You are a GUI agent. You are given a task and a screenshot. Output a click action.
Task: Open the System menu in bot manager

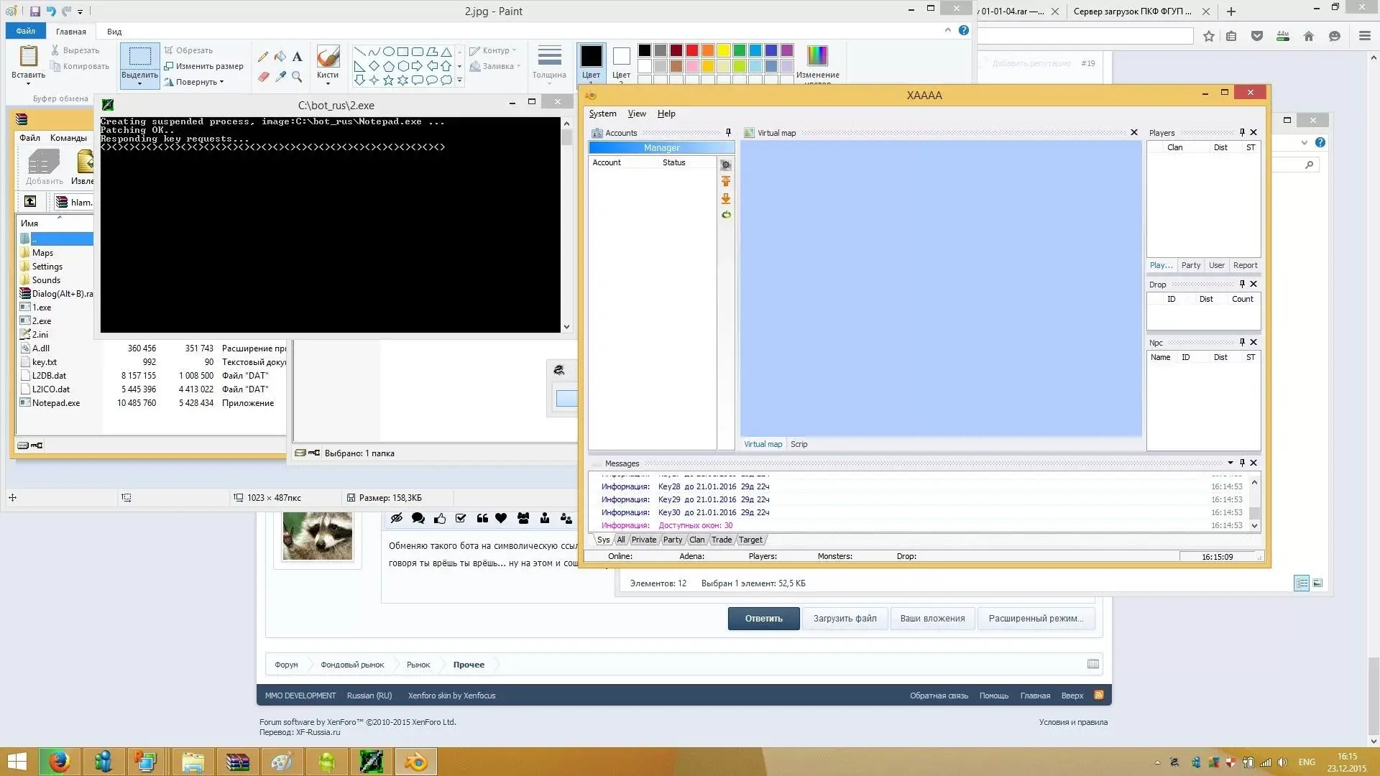point(603,113)
